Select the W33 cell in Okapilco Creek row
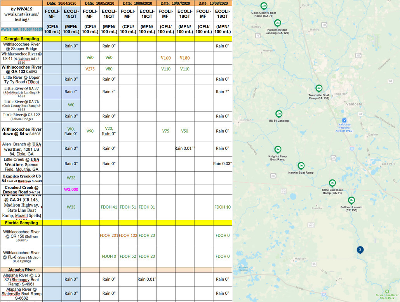This screenshot has height=302, width=400. (71, 178)
